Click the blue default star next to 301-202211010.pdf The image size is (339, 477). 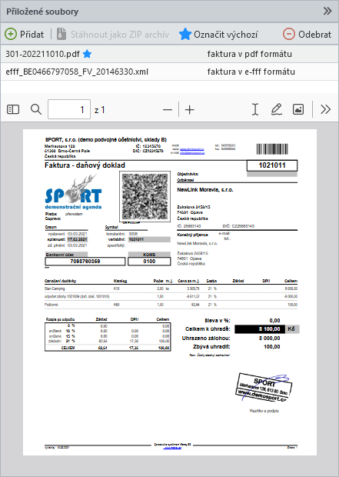click(88, 54)
